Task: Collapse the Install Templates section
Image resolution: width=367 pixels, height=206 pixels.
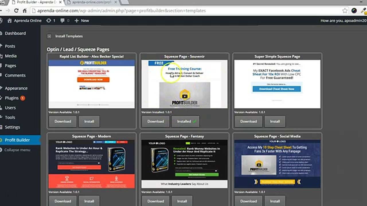Action: click(49, 36)
